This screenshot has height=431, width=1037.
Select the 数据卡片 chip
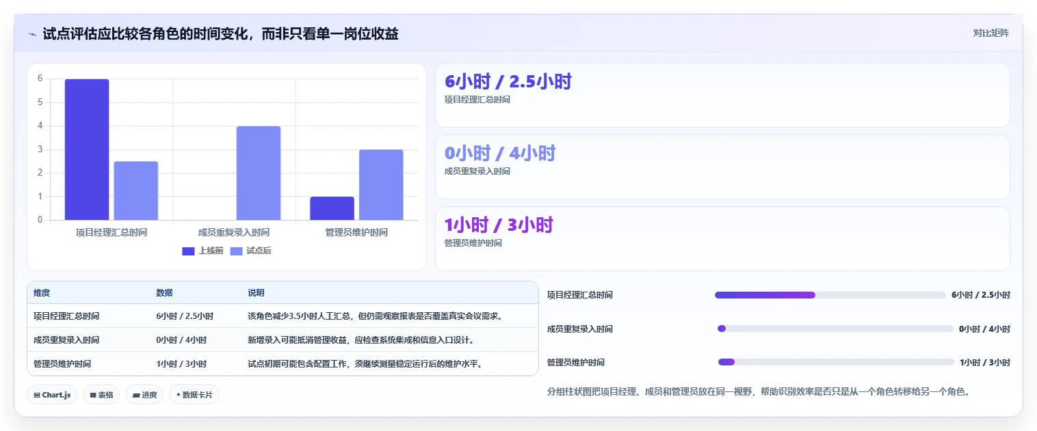[x=194, y=395]
